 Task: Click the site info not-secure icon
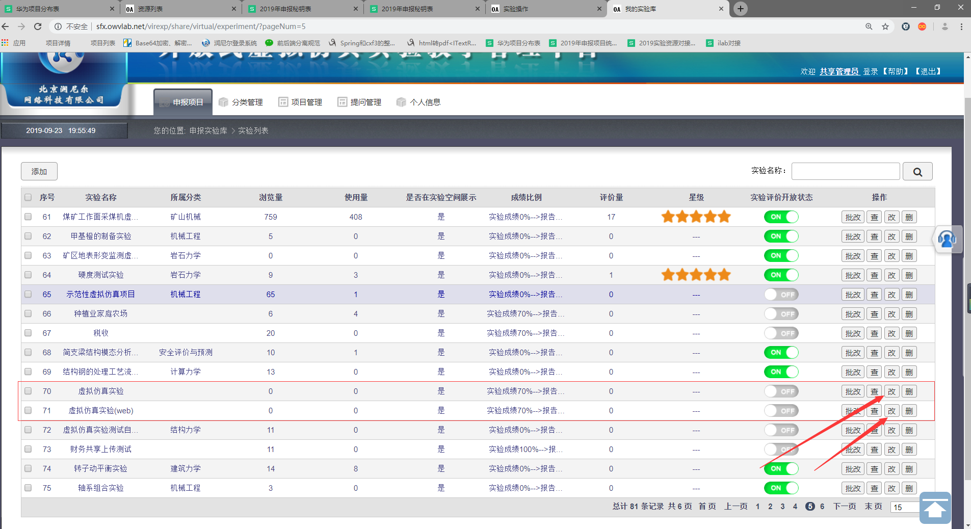[x=58, y=27]
